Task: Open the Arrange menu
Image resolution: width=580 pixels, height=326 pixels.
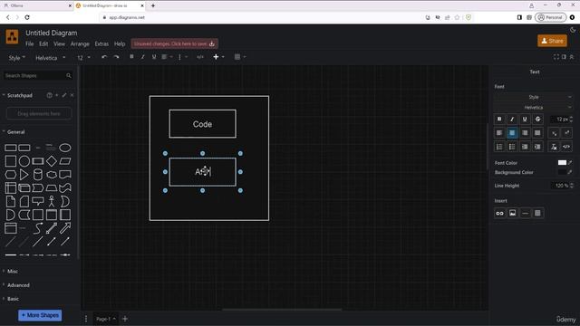Action: click(80, 44)
